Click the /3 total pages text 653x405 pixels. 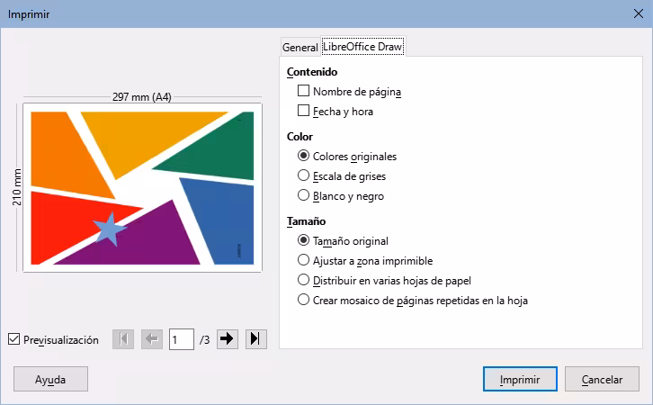point(204,340)
